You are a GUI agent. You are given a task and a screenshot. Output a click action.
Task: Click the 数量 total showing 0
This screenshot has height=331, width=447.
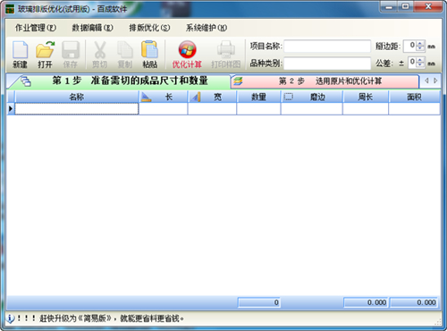[259, 302]
